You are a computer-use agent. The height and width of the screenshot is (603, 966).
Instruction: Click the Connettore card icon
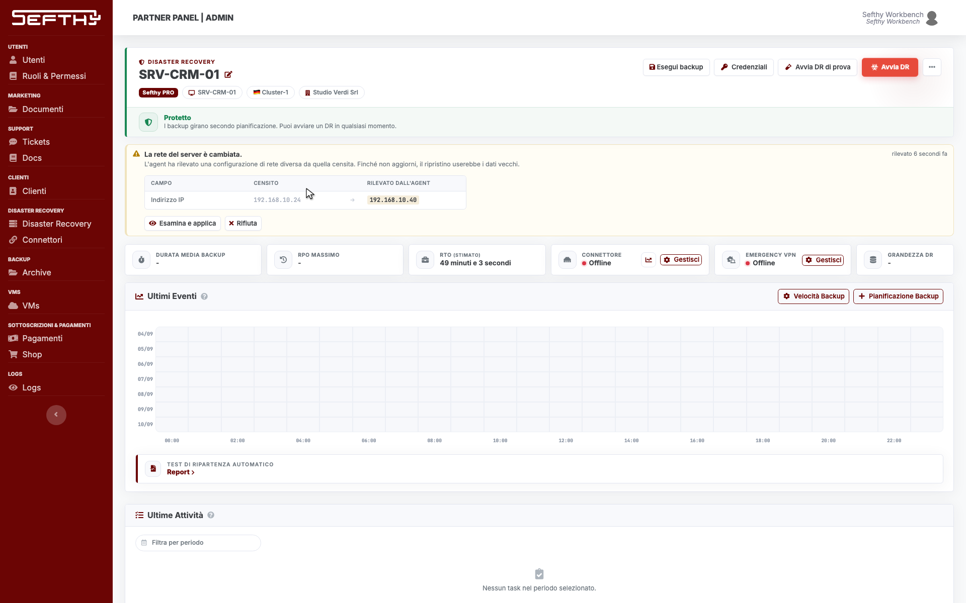click(x=567, y=260)
